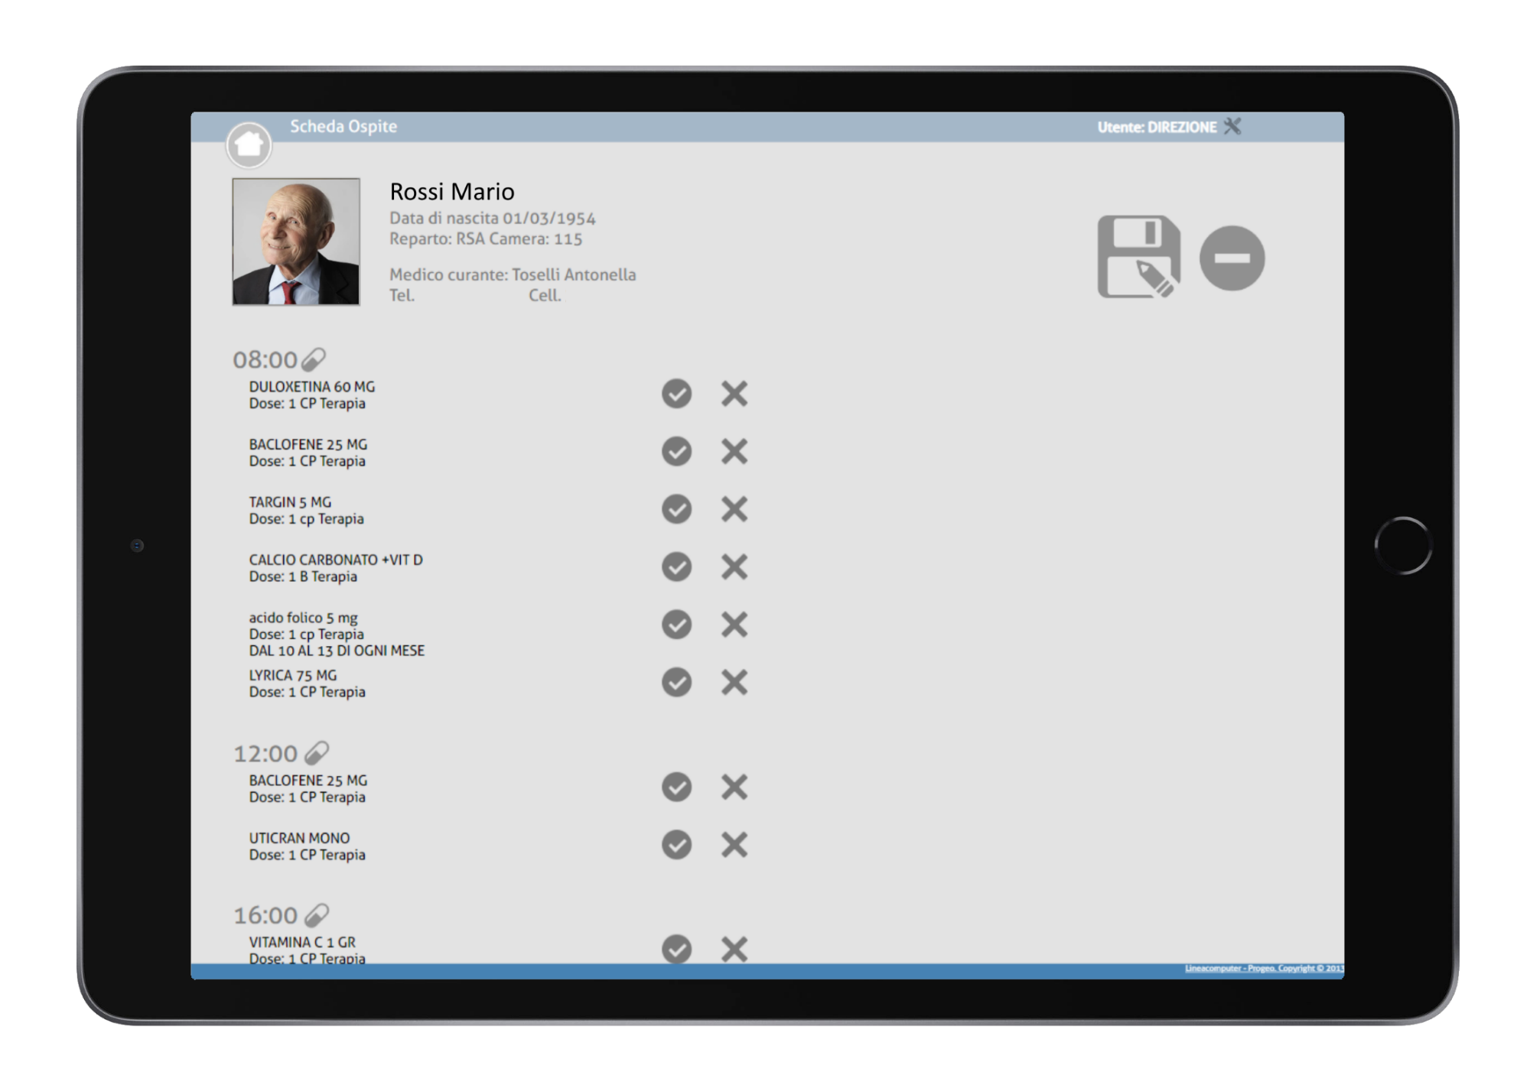Reject DULOXETINA 60 MG with the X
The height and width of the screenshot is (1065, 1530).
point(734,394)
